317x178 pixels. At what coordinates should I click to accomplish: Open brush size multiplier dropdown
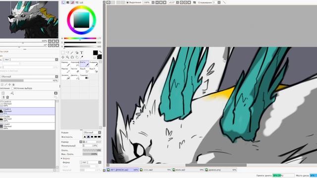[81, 142]
